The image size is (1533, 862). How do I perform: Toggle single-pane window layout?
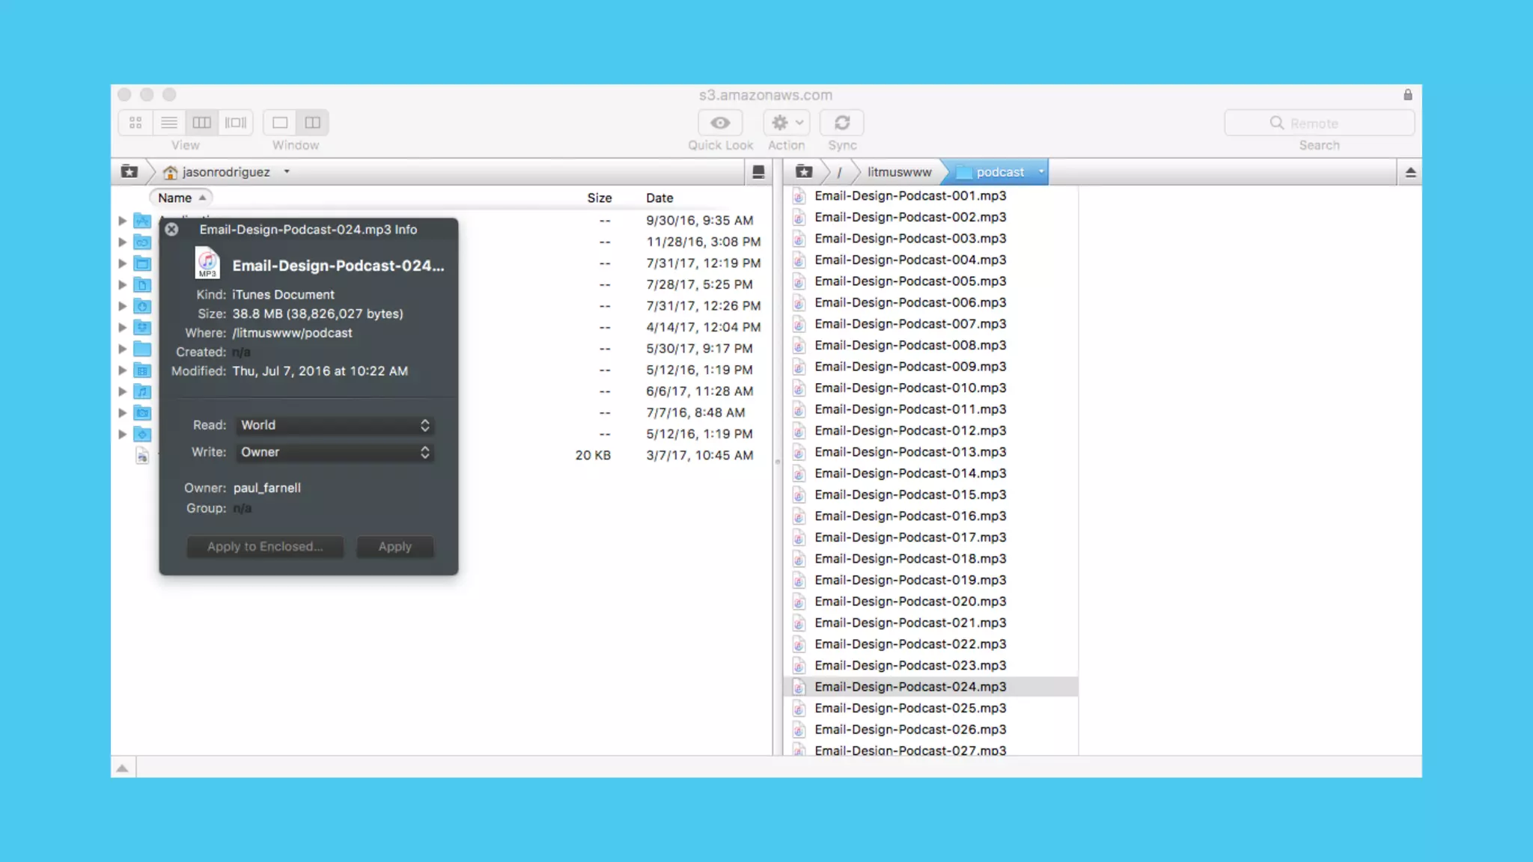280,123
